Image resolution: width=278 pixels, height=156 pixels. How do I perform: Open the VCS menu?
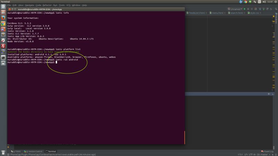pyautogui.click(x=68, y=5)
